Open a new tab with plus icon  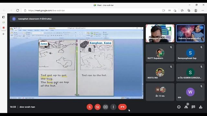(x=4, y=34)
